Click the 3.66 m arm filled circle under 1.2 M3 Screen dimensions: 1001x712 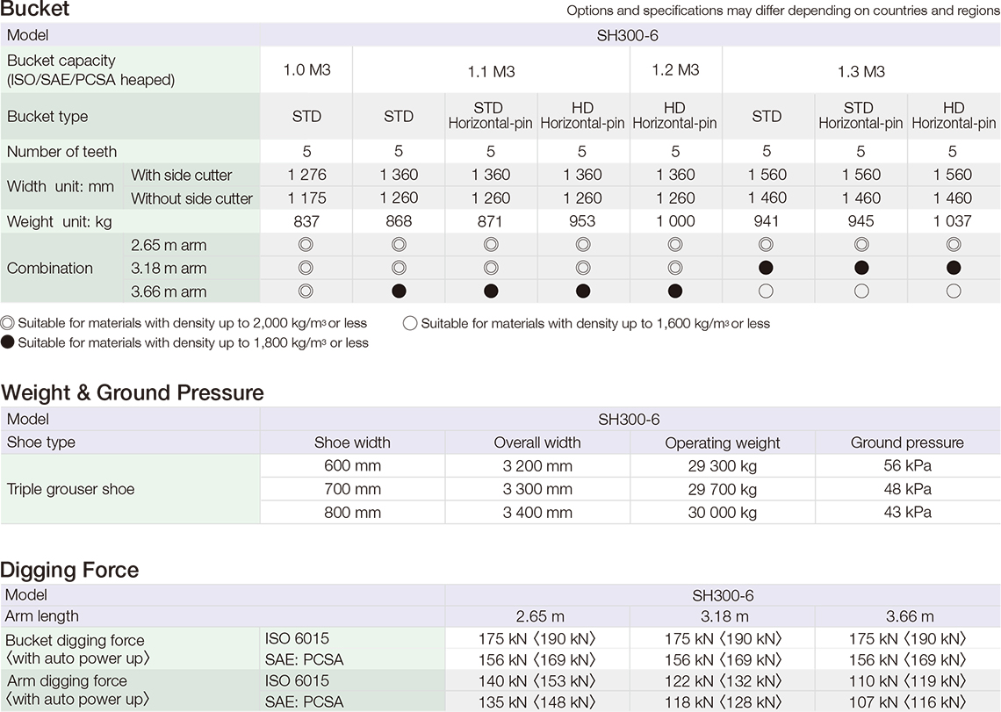(x=674, y=291)
